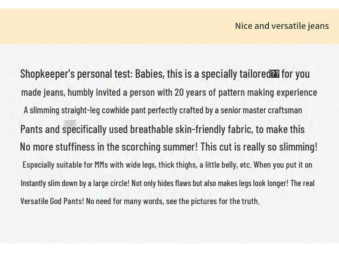Click 'Versatile God Pants!' text
This screenshot has width=339, height=254.
click(52, 201)
